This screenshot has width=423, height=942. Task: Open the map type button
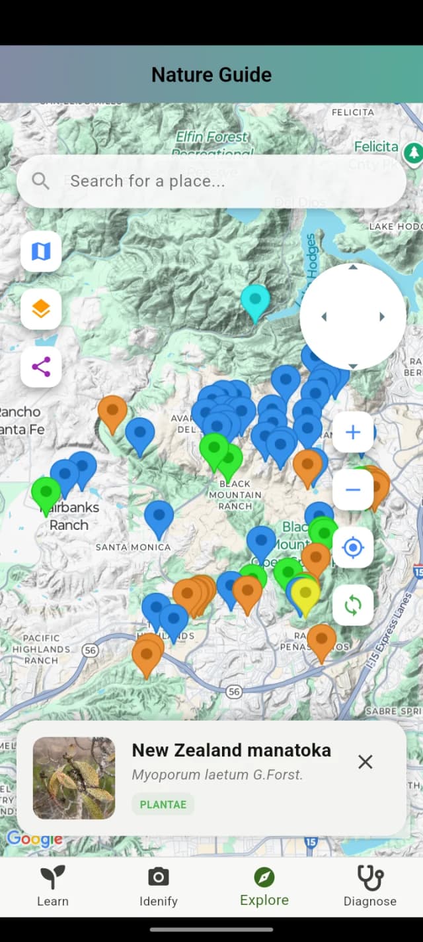coord(41,252)
